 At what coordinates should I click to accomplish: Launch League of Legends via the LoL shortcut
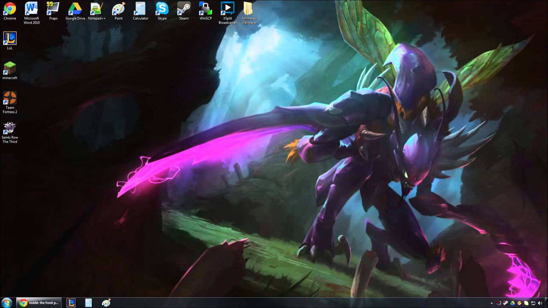[10, 38]
